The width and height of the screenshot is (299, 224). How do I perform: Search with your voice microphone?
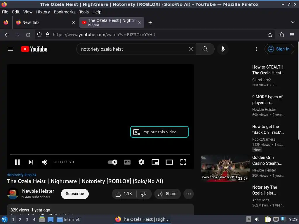tap(222, 49)
